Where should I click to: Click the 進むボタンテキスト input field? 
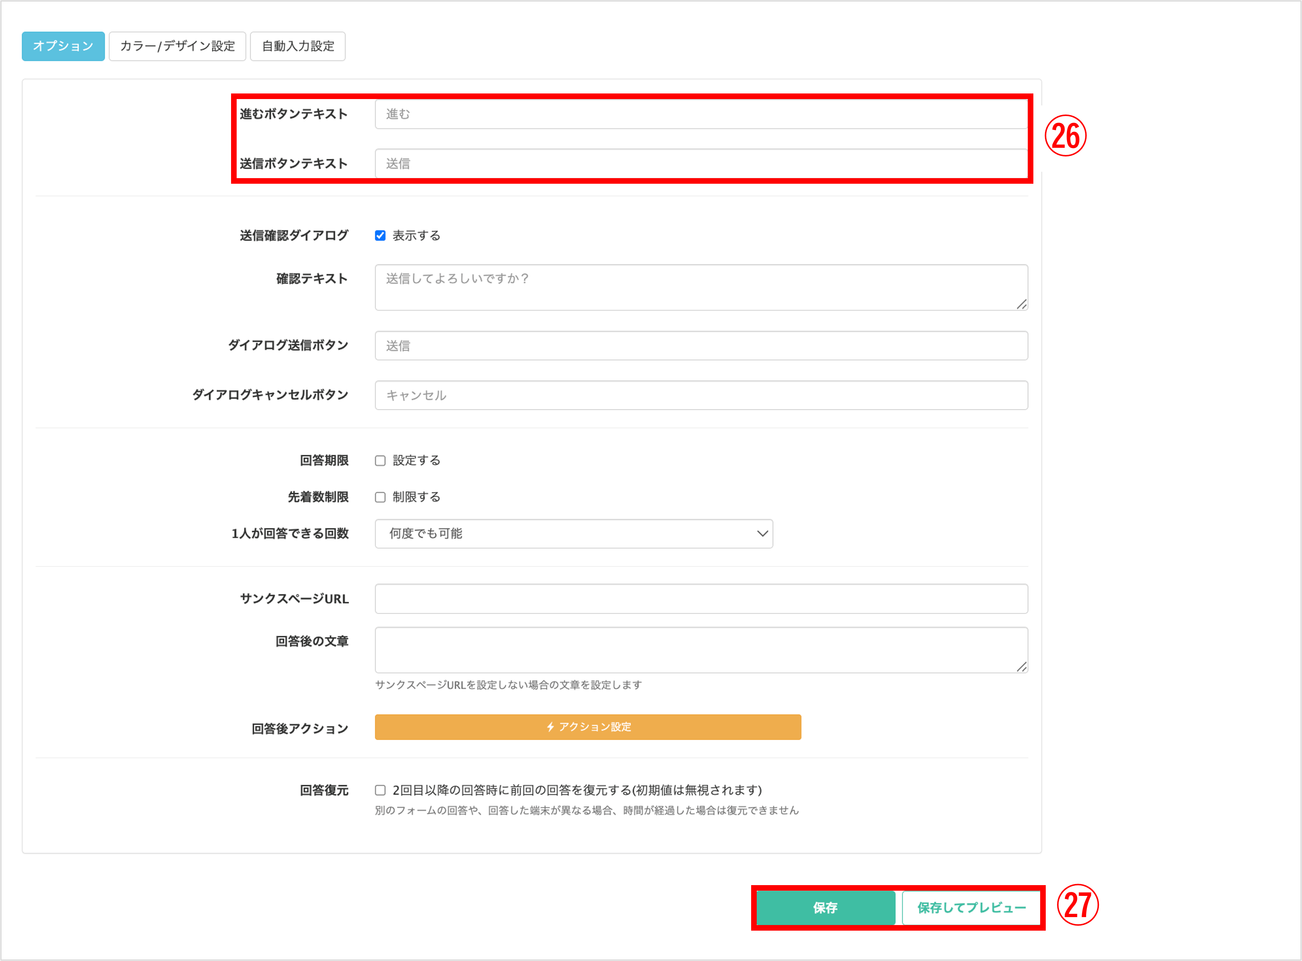tap(700, 114)
